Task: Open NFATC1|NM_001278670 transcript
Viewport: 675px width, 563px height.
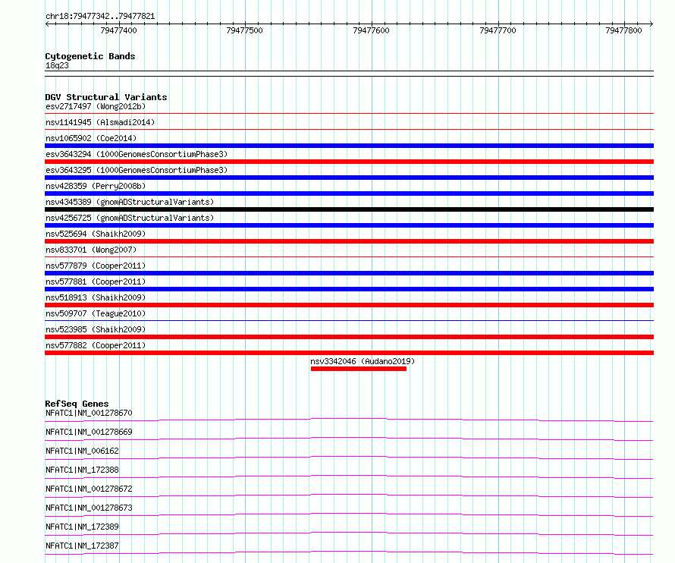Action: click(89, 413)
